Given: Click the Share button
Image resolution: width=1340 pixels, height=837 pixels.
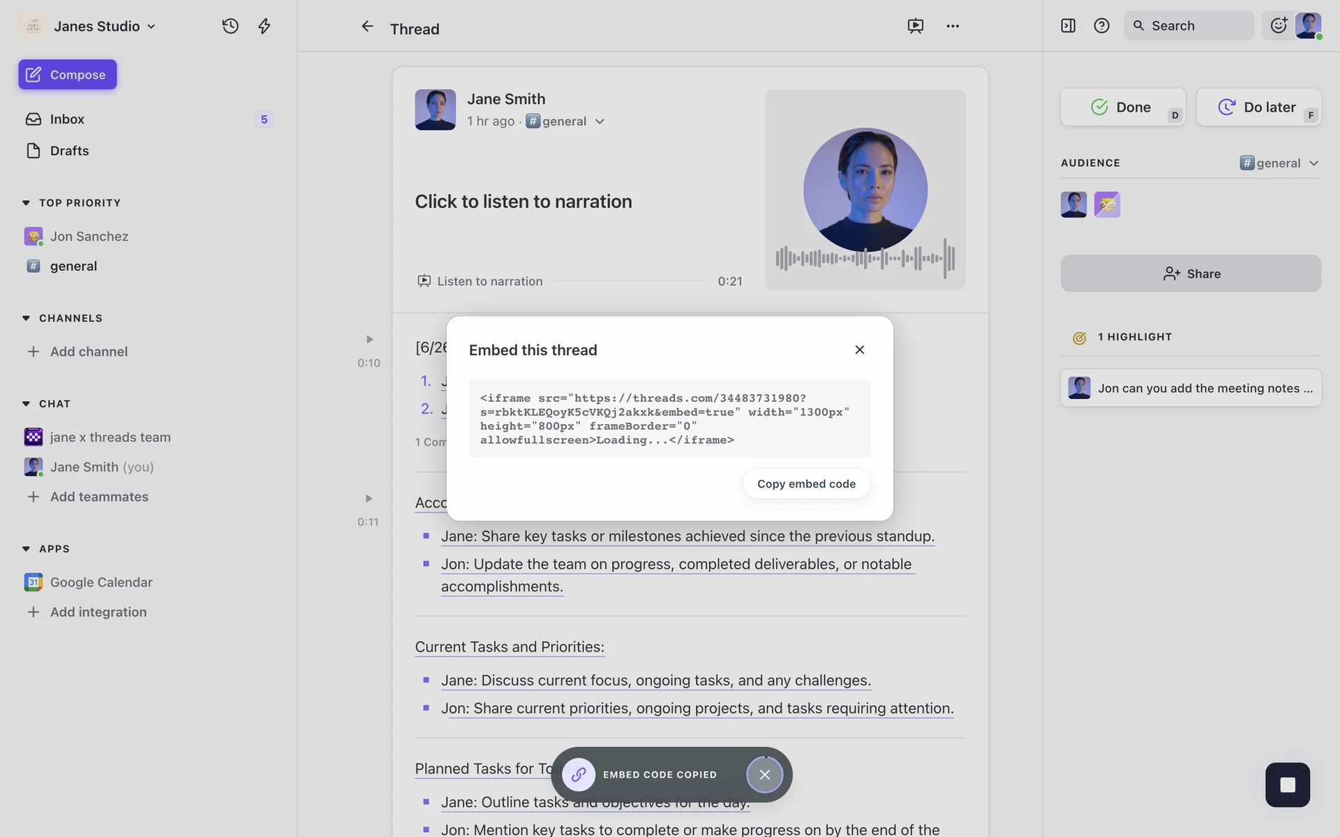Looking at the screenshot, I should pyautogui.click(x=1191, y=273).
